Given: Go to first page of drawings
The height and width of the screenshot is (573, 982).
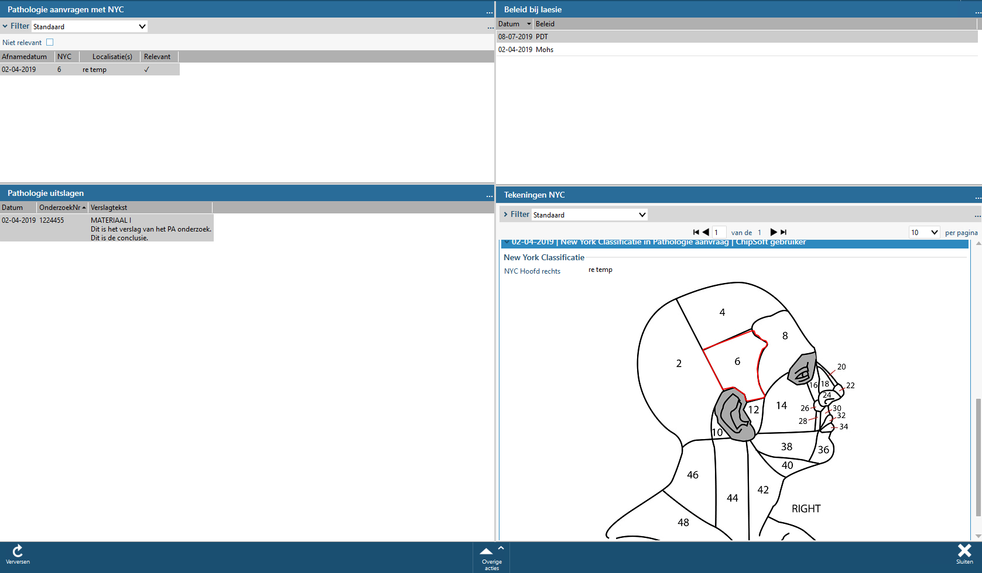Looking at the screenshot, I should point(696,232).
